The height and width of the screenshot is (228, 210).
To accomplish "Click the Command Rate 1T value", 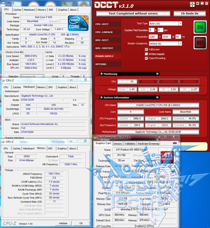I will tap(54, 201).
